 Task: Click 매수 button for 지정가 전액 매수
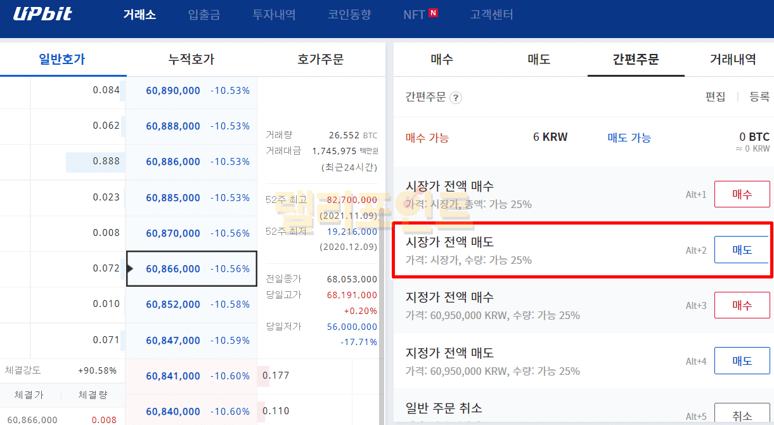pos(742,305)
